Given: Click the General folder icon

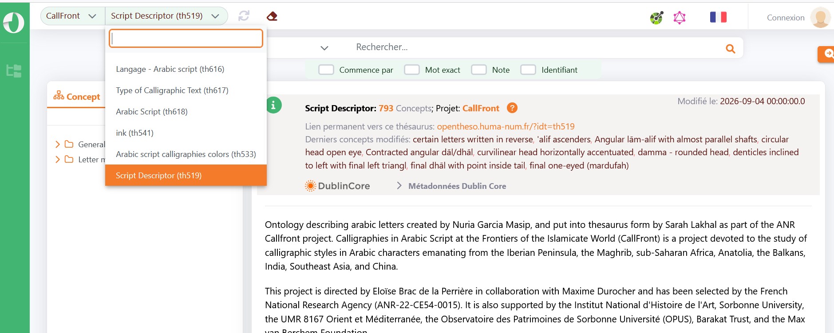Looking at the screenshot, I should [x=69, y=144].
